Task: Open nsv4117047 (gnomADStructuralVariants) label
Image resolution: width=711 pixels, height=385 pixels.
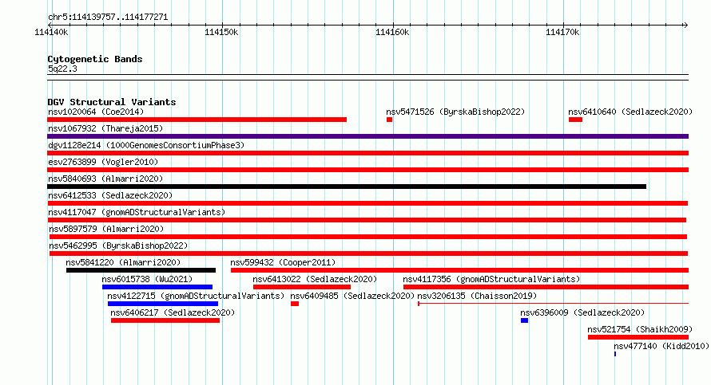Action: pos(137,212)
